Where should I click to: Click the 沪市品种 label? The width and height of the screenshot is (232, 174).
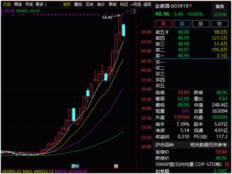click(165, 145)
